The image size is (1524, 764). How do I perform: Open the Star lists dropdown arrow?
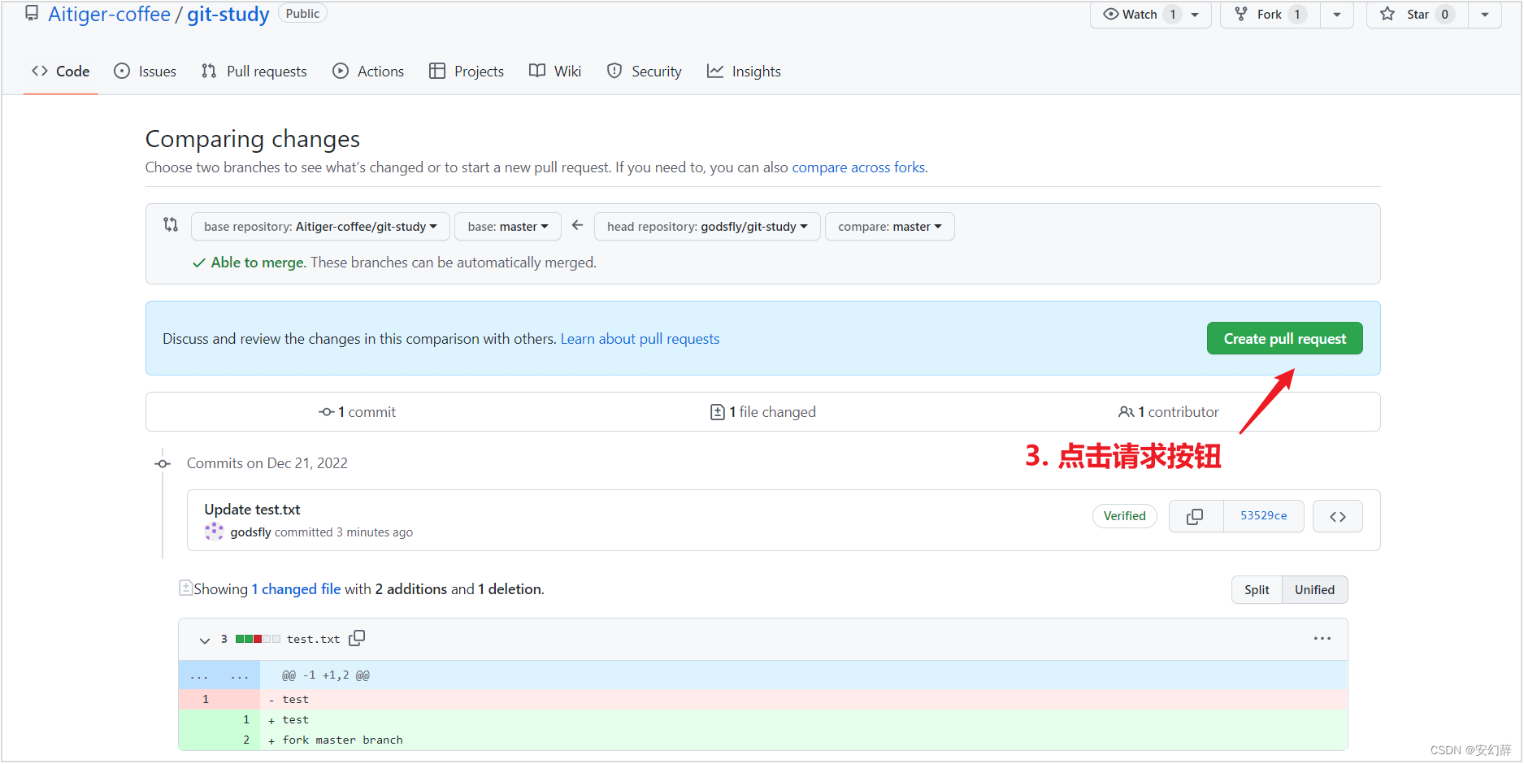[x=1485, y=15]
